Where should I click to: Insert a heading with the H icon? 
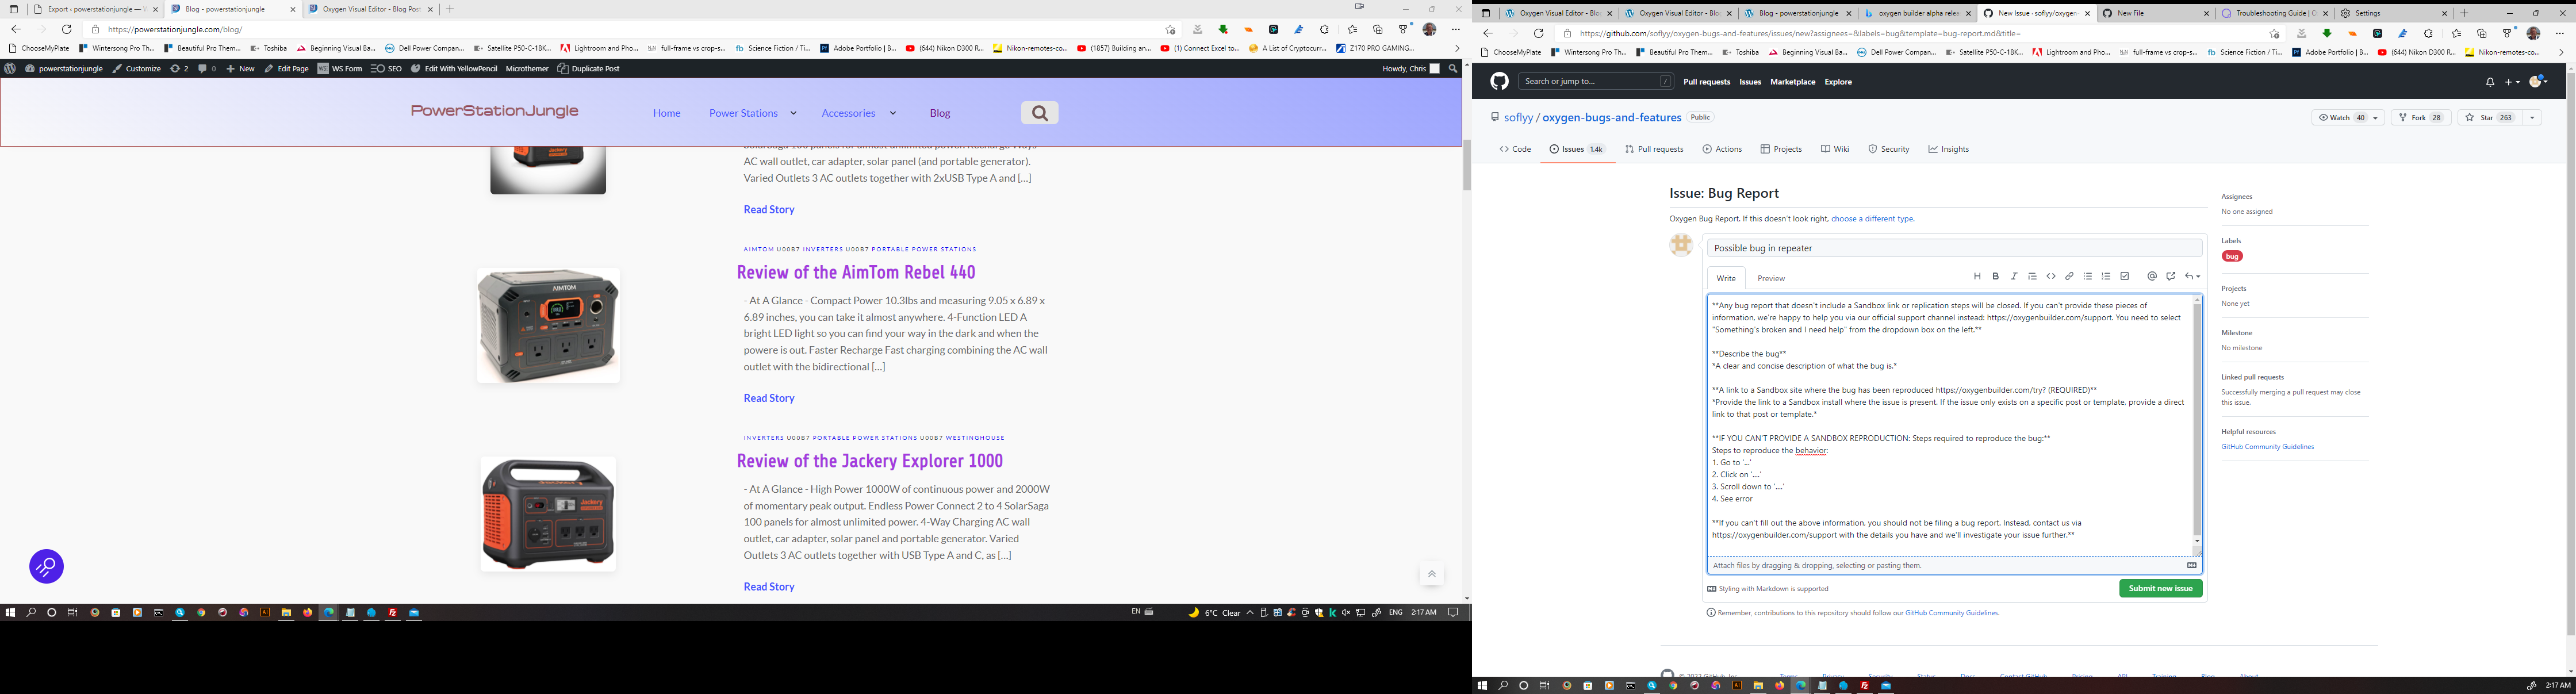tap(1978, 277)
